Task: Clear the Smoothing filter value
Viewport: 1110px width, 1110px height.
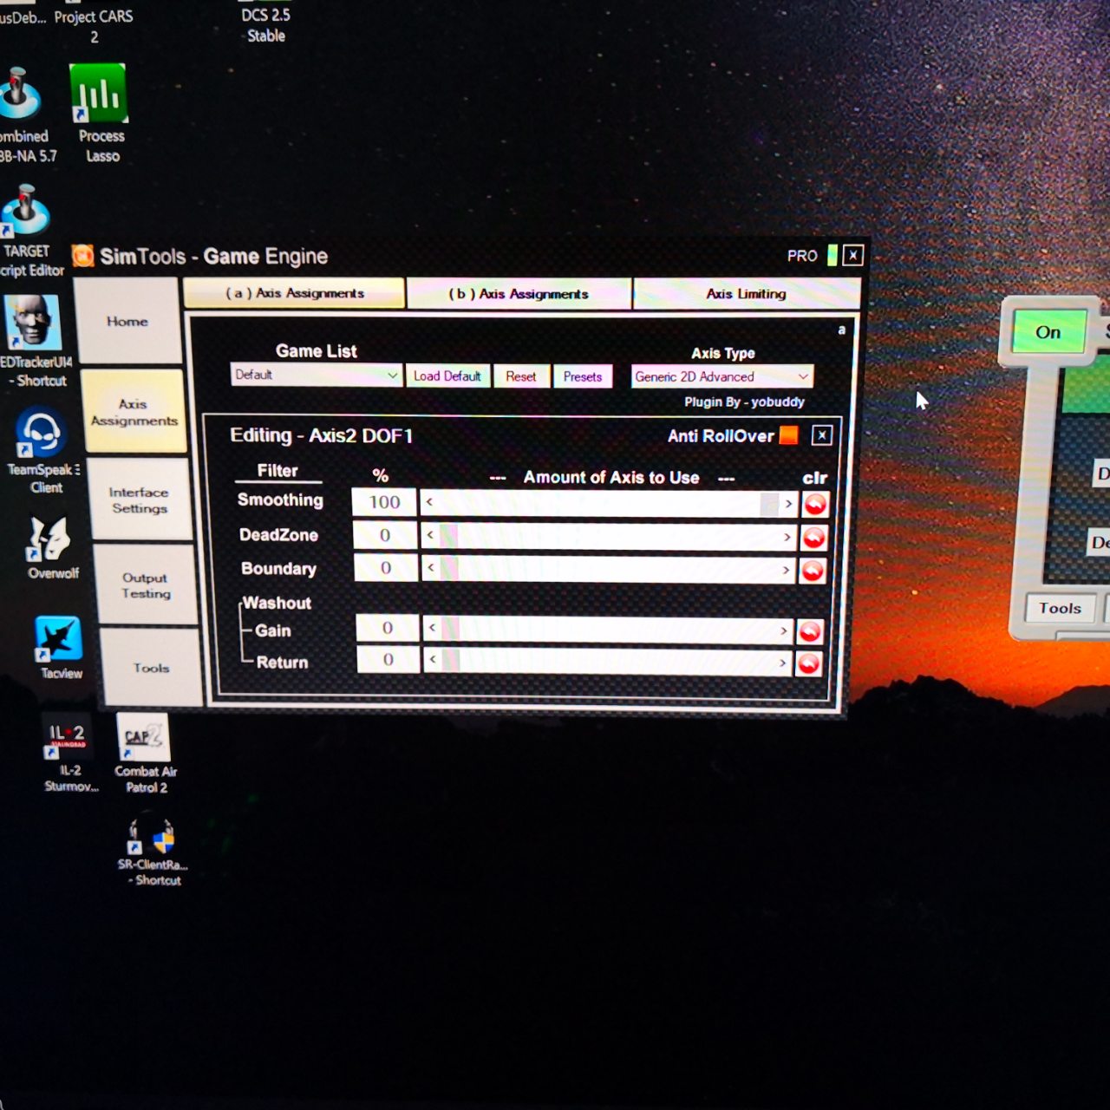Action: tap(815, 504)
